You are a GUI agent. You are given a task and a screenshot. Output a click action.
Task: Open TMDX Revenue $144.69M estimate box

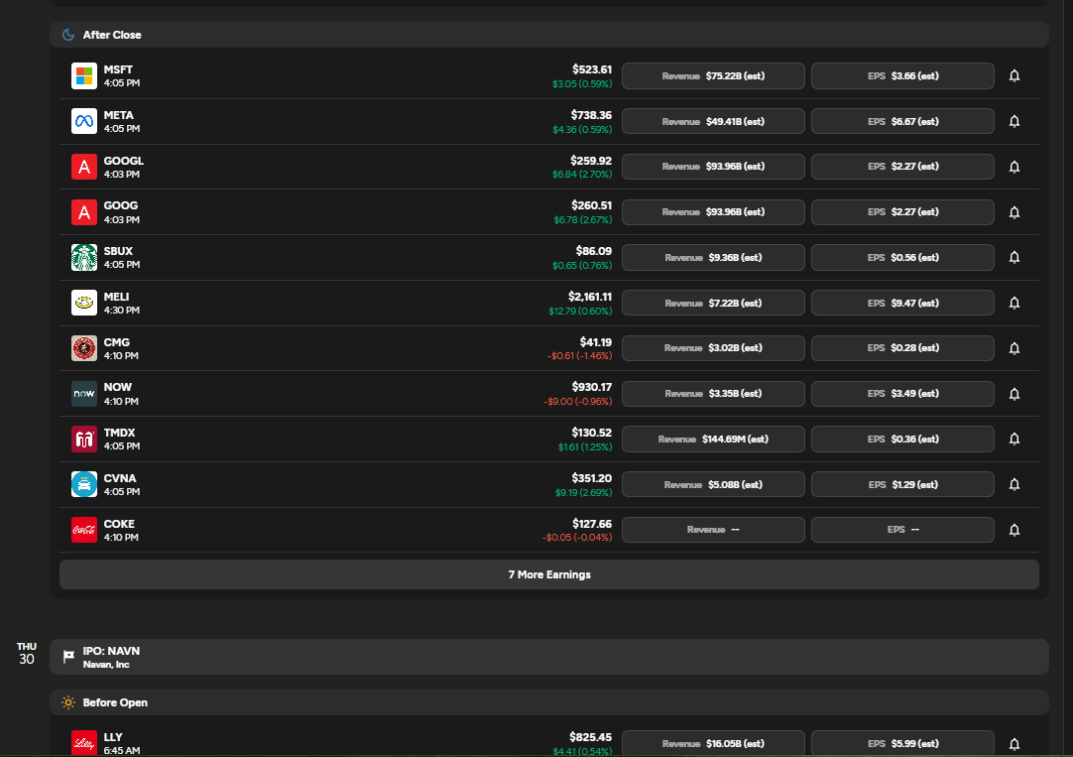[713, 439]
